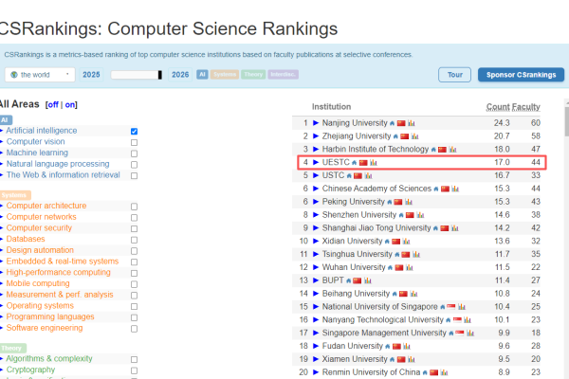This screenshot has width=569, height=379.
Task: Click the Tour button
Action: tap(454, 74)
